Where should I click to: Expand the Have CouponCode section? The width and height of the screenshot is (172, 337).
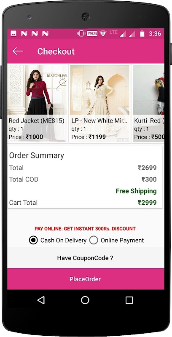pyautogui.click(x=85, y=258)
